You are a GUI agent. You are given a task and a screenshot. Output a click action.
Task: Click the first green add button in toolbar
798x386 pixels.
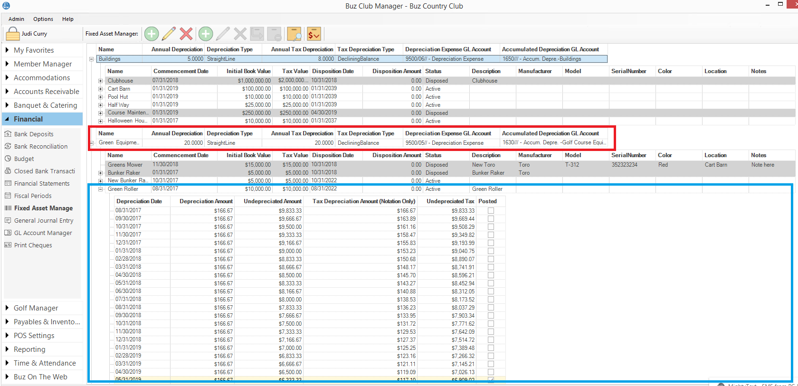(x=152, y=34)
